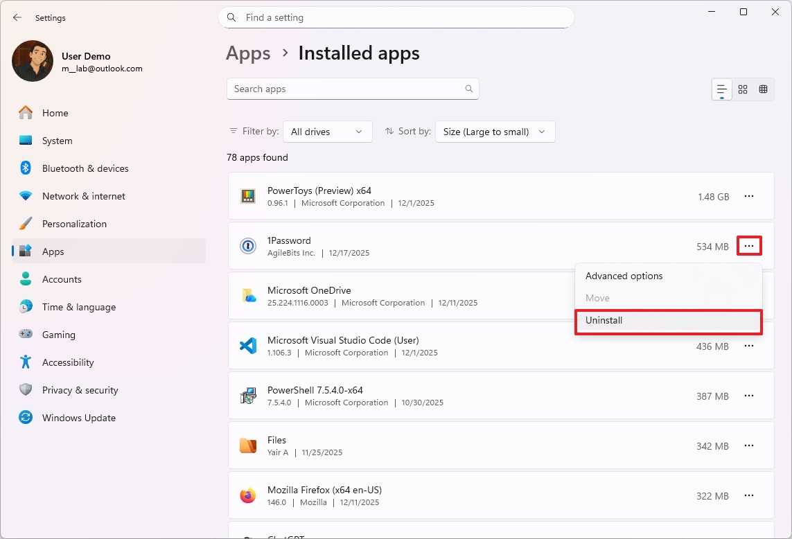Open Bluetooth & devices settings
The height and width of the screenshot is (539, 792).
coord(85,168)
